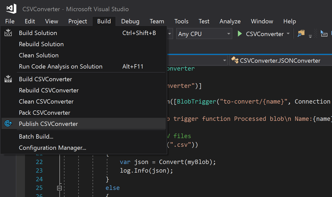Click the toolbar icon with blue cursor arrow
Image resolution: width=332 pixels, height=197 pixels.
tap(324, 33)
